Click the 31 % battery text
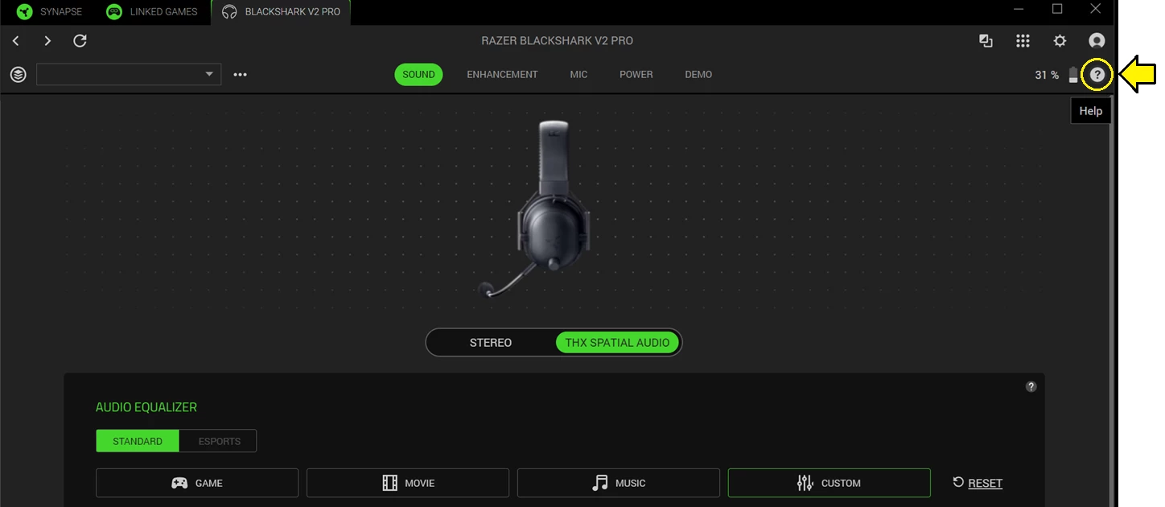Screen dimensions: 1165x507 (1047, 75)
